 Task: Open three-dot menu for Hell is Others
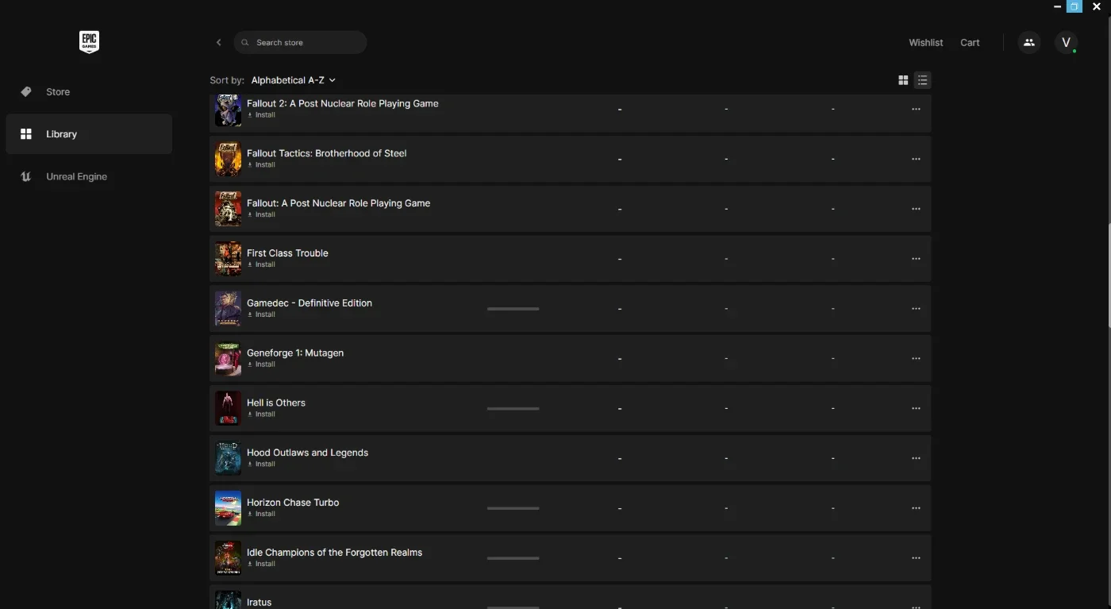916,408
